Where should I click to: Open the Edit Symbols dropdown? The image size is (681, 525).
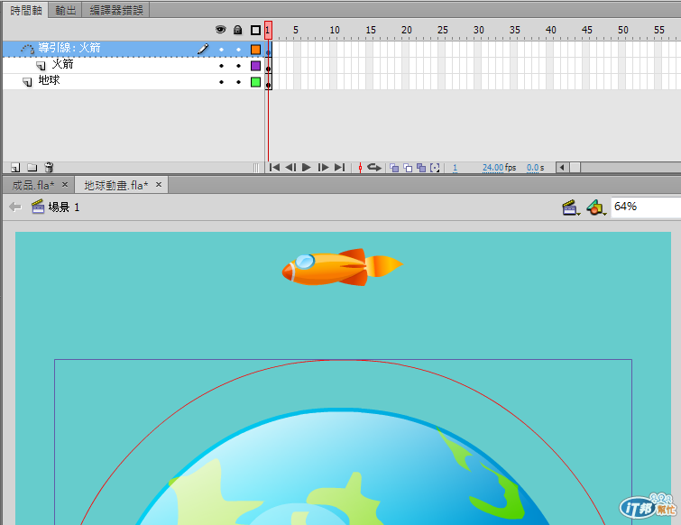[596, 207]
